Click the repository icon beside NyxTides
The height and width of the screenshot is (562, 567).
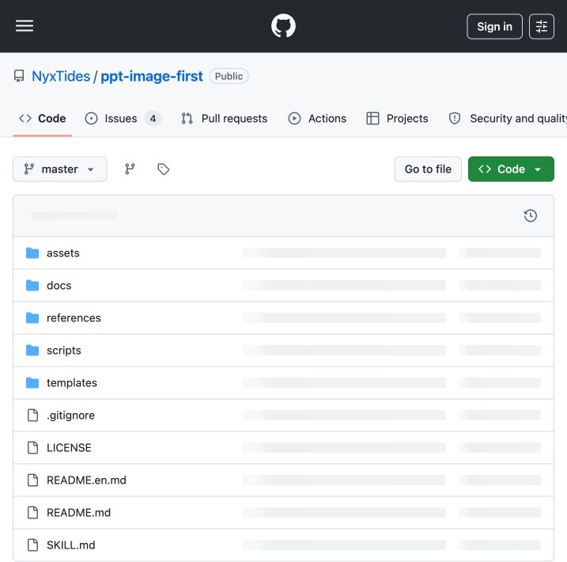pos(19,76)
